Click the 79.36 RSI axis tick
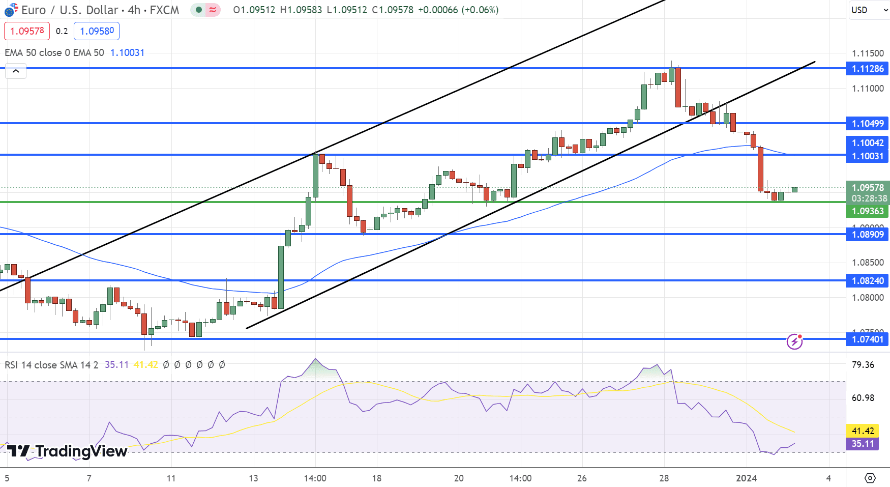Screen dimensions: 890x487 click(x=863, y=365)
